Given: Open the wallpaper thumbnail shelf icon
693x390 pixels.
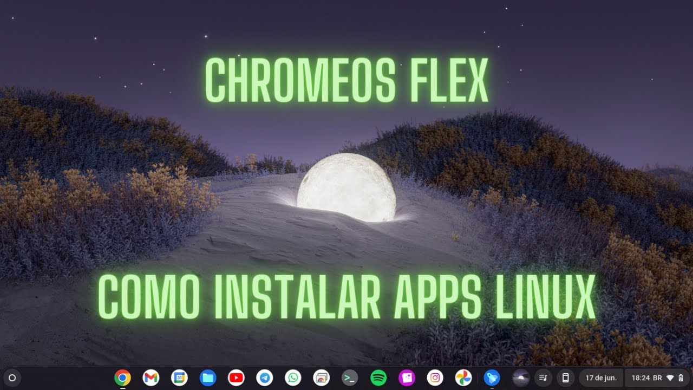Looking at the screenshot, I should (x=521, y=378).
